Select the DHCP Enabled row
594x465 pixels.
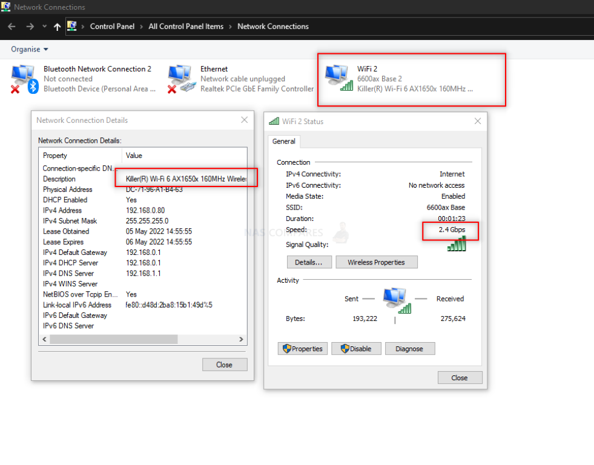coord(144,200)
